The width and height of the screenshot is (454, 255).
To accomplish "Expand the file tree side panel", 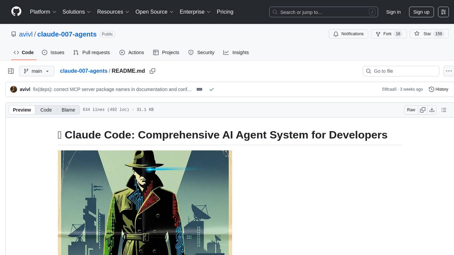I will pos(11,71).
